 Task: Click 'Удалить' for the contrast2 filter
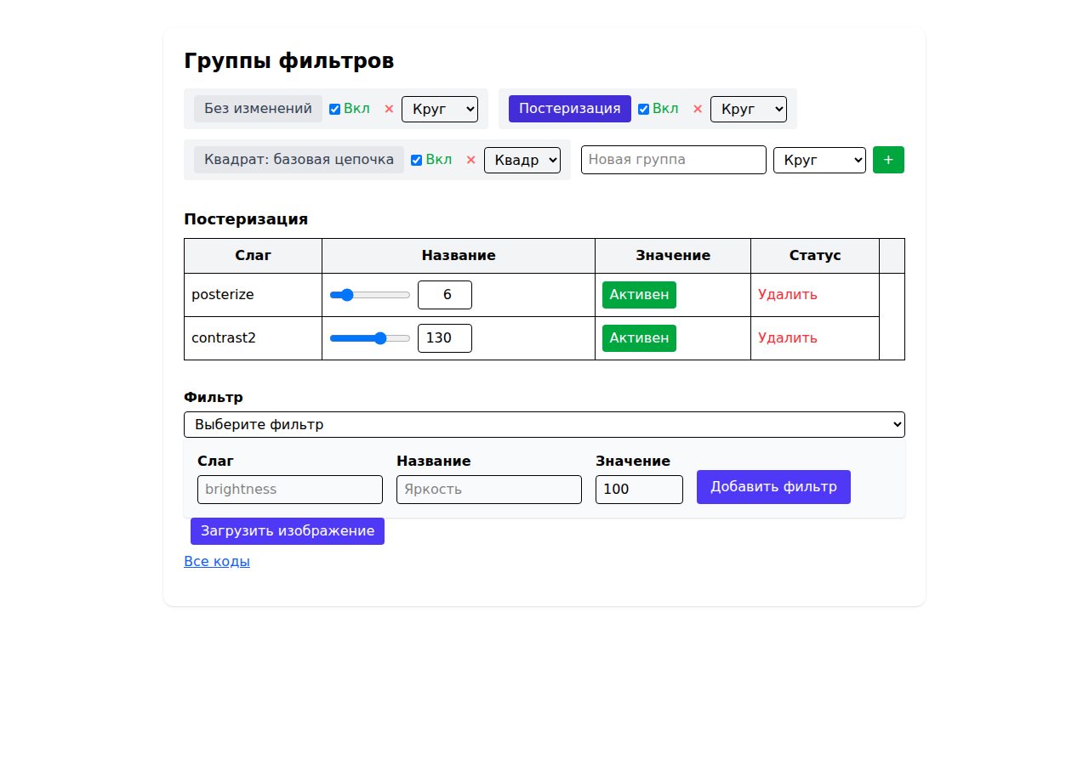coord(788,338)
